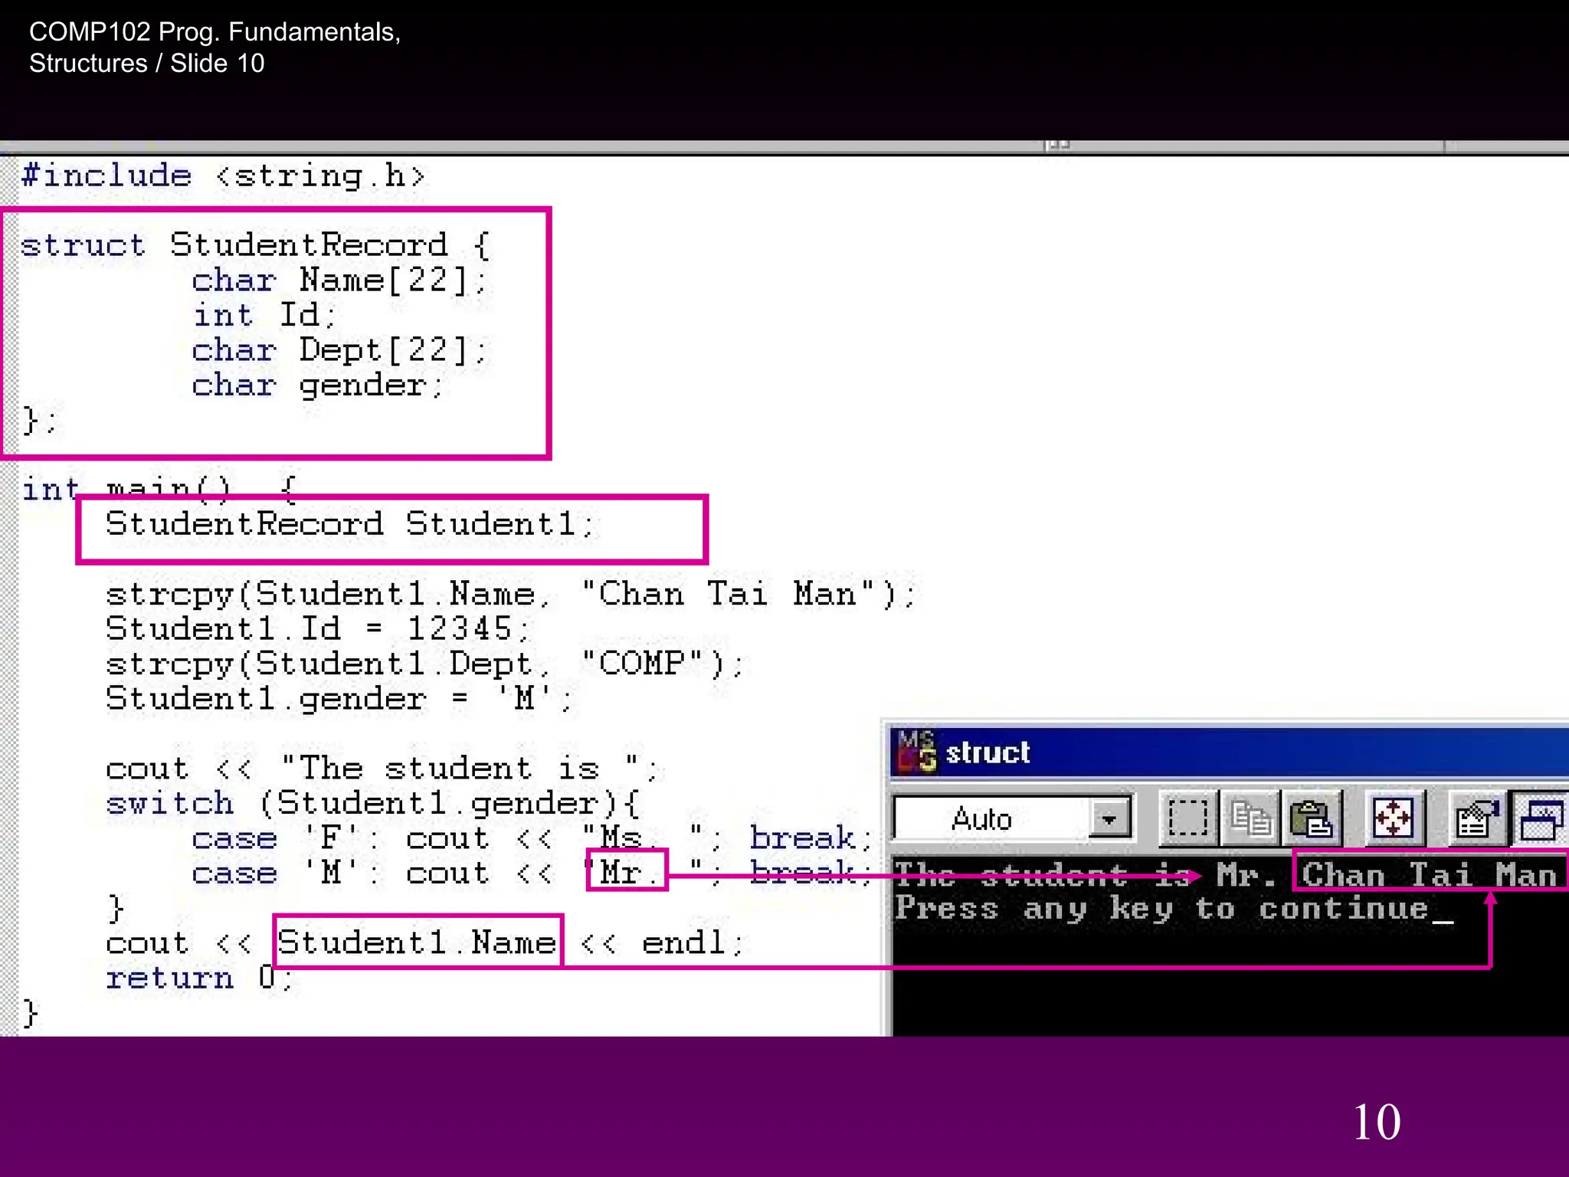
Task: Click the 'return 0;' statement
Action: click(199, 979)
